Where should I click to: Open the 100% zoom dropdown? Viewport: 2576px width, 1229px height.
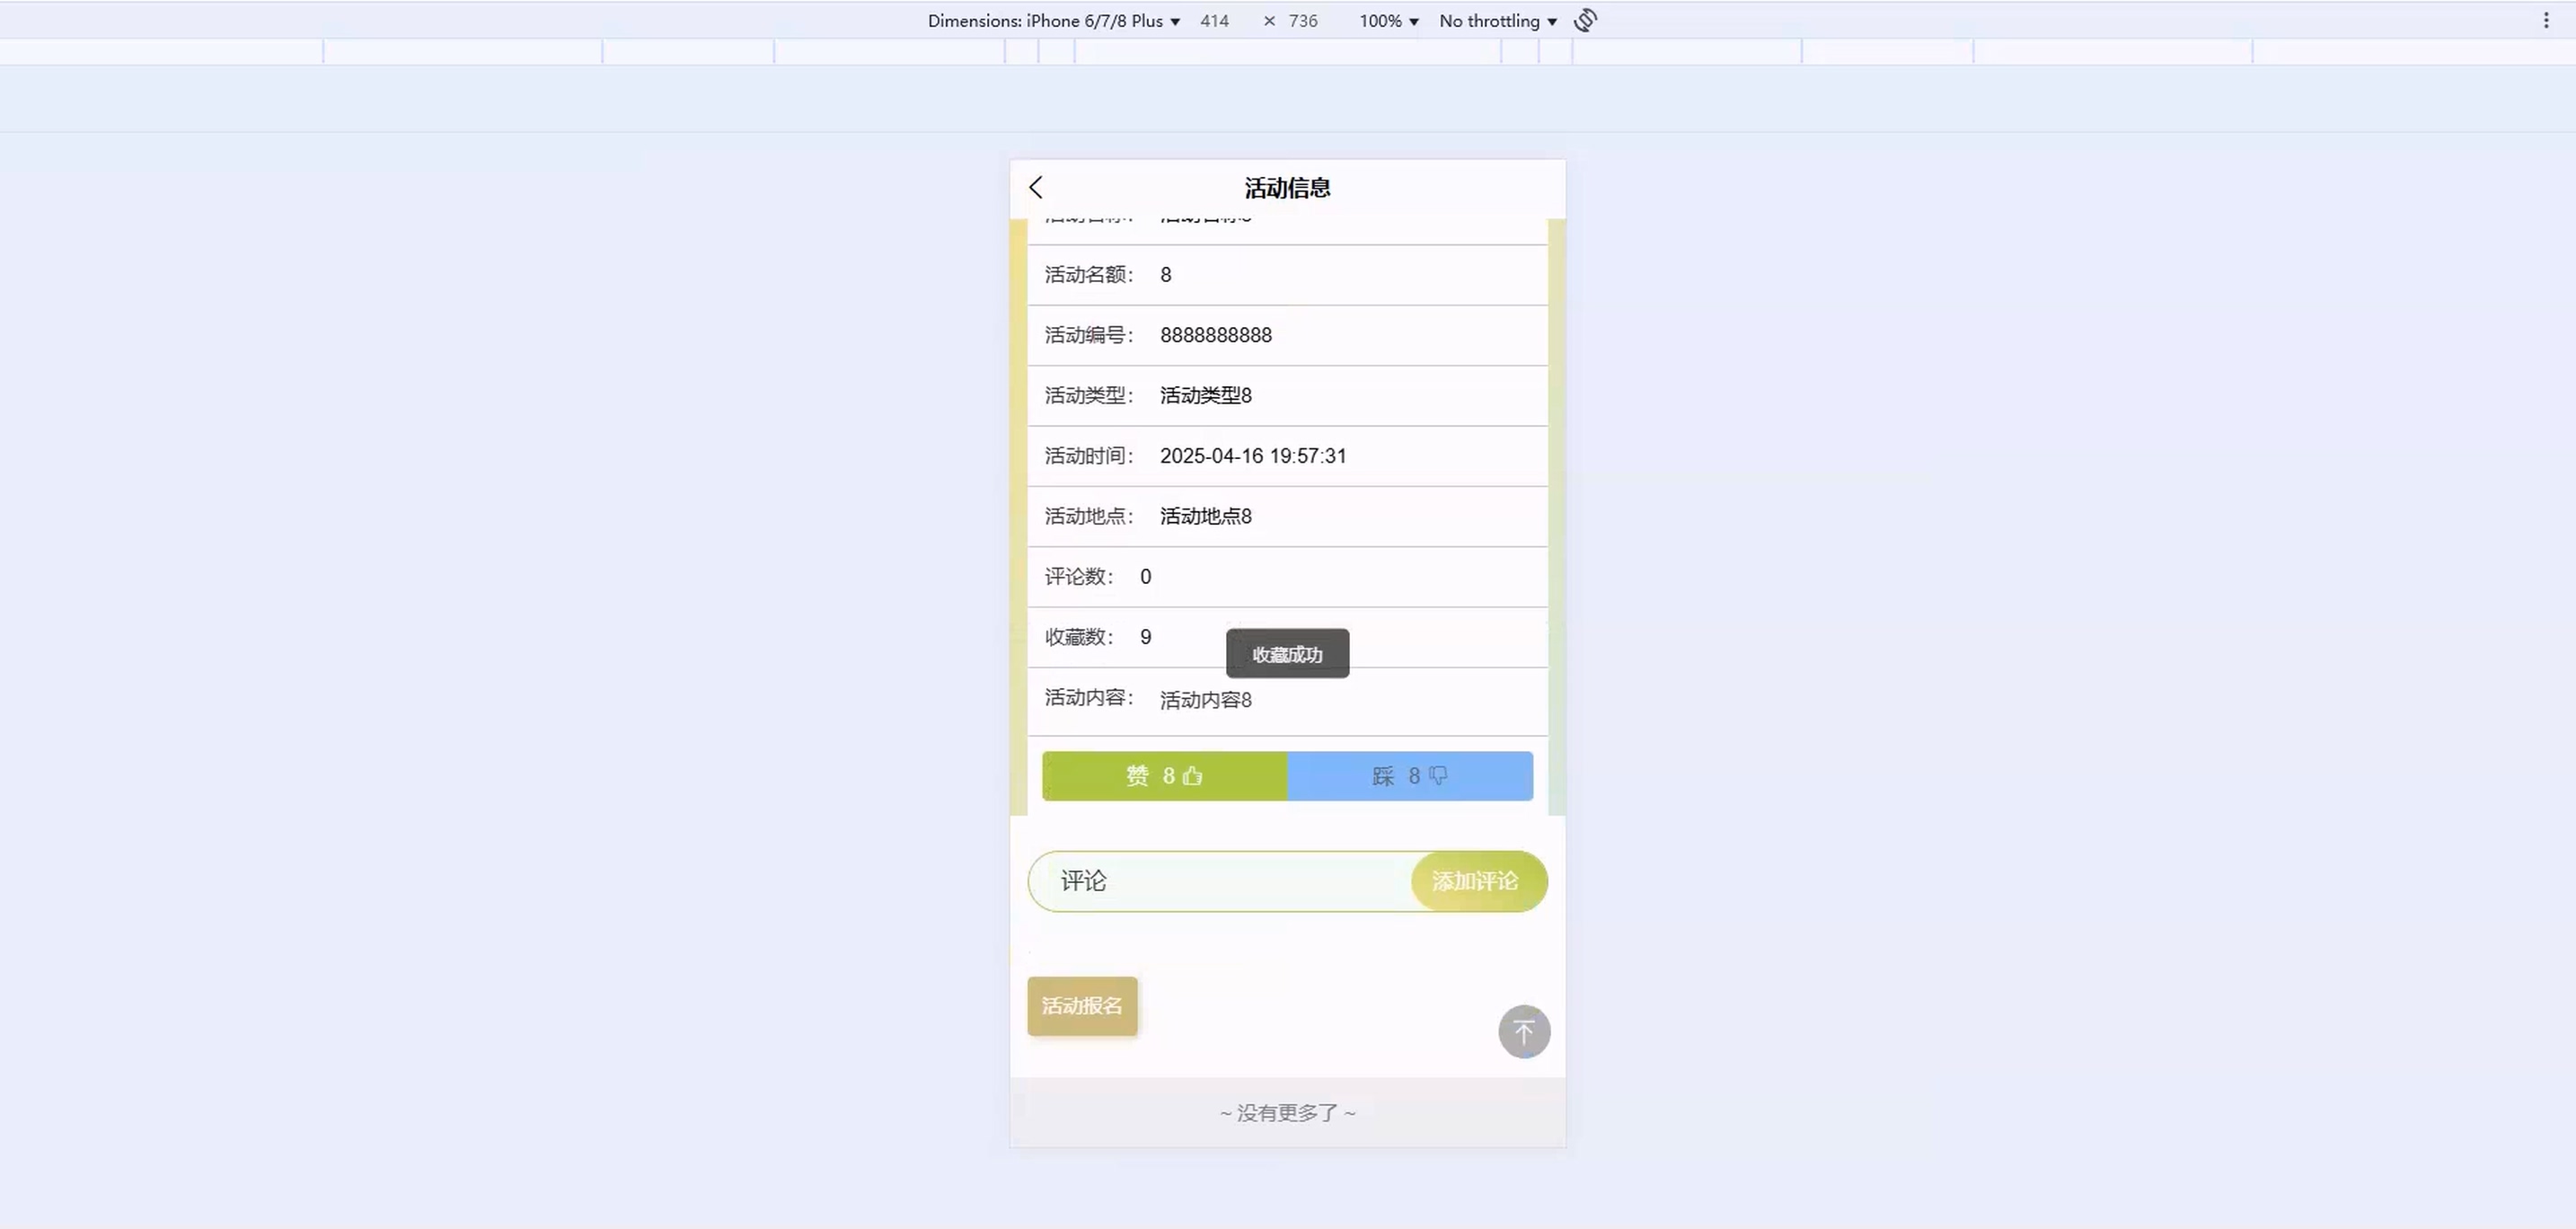click(1388, 21)
